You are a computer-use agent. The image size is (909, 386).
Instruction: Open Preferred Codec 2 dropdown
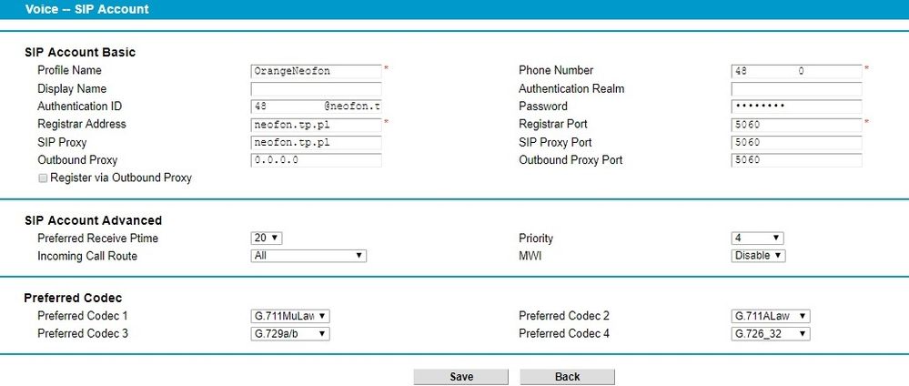click(770, 316)
